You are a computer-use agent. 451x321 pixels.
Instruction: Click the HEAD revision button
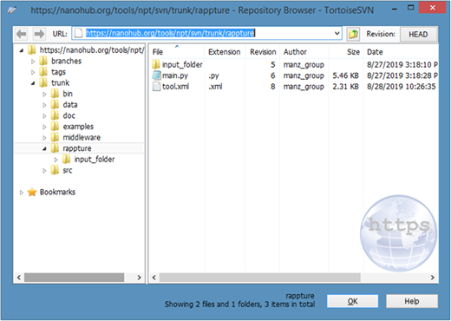(418, 34)
